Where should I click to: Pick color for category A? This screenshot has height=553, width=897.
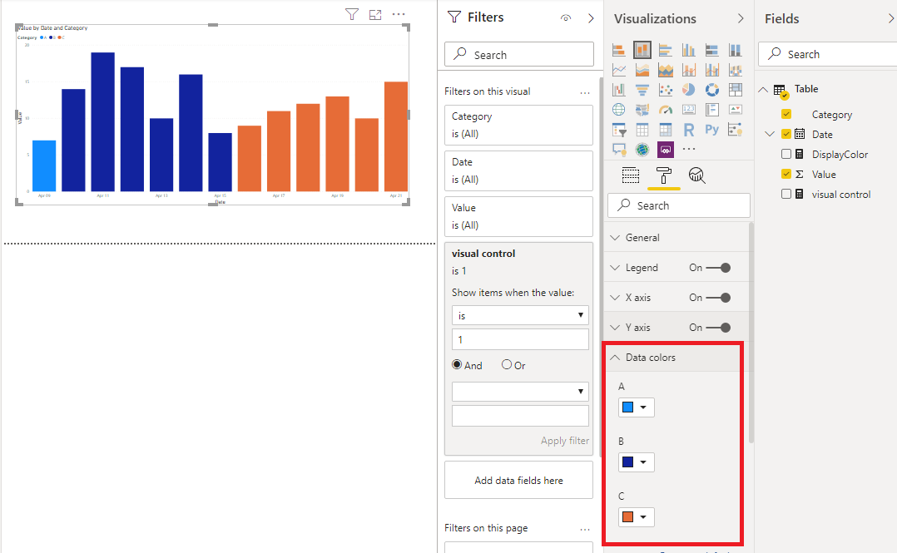[x=636, y=407]
